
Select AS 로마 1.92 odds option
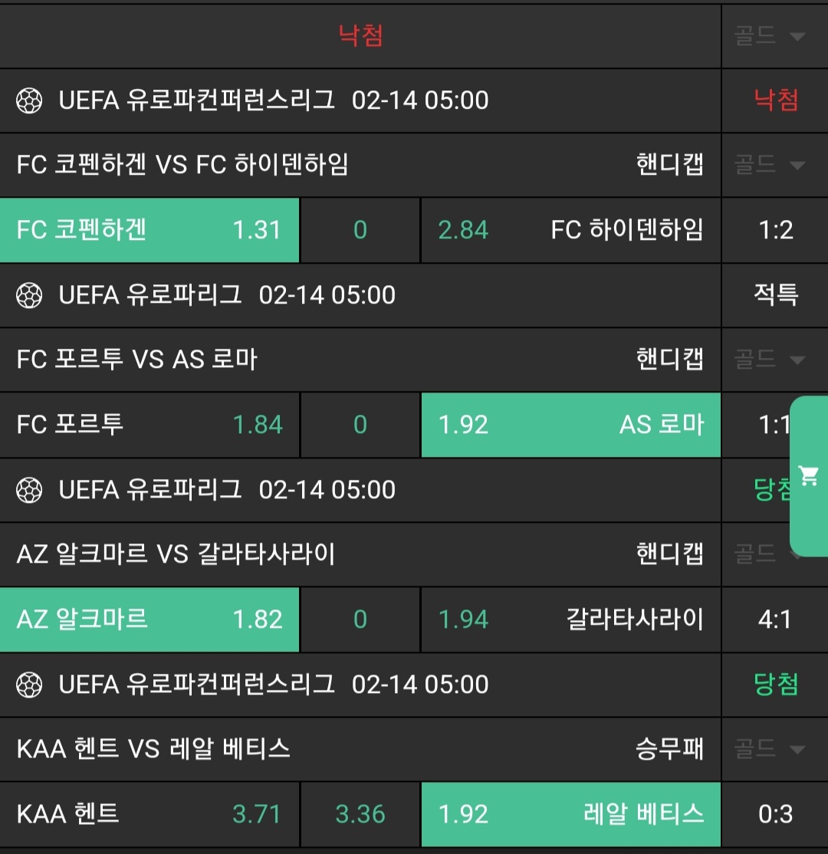pos(570,425)
